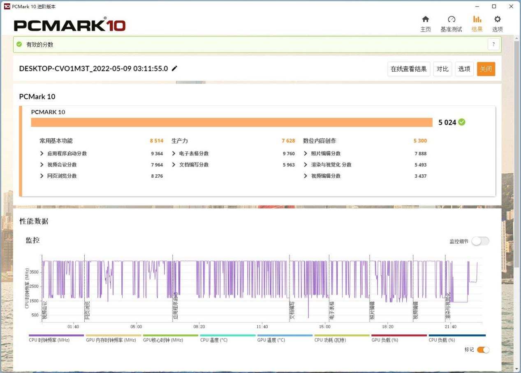Click the Compare (对比) button
The height and width of the screenshot is (373, 521).
click(442, 69)
